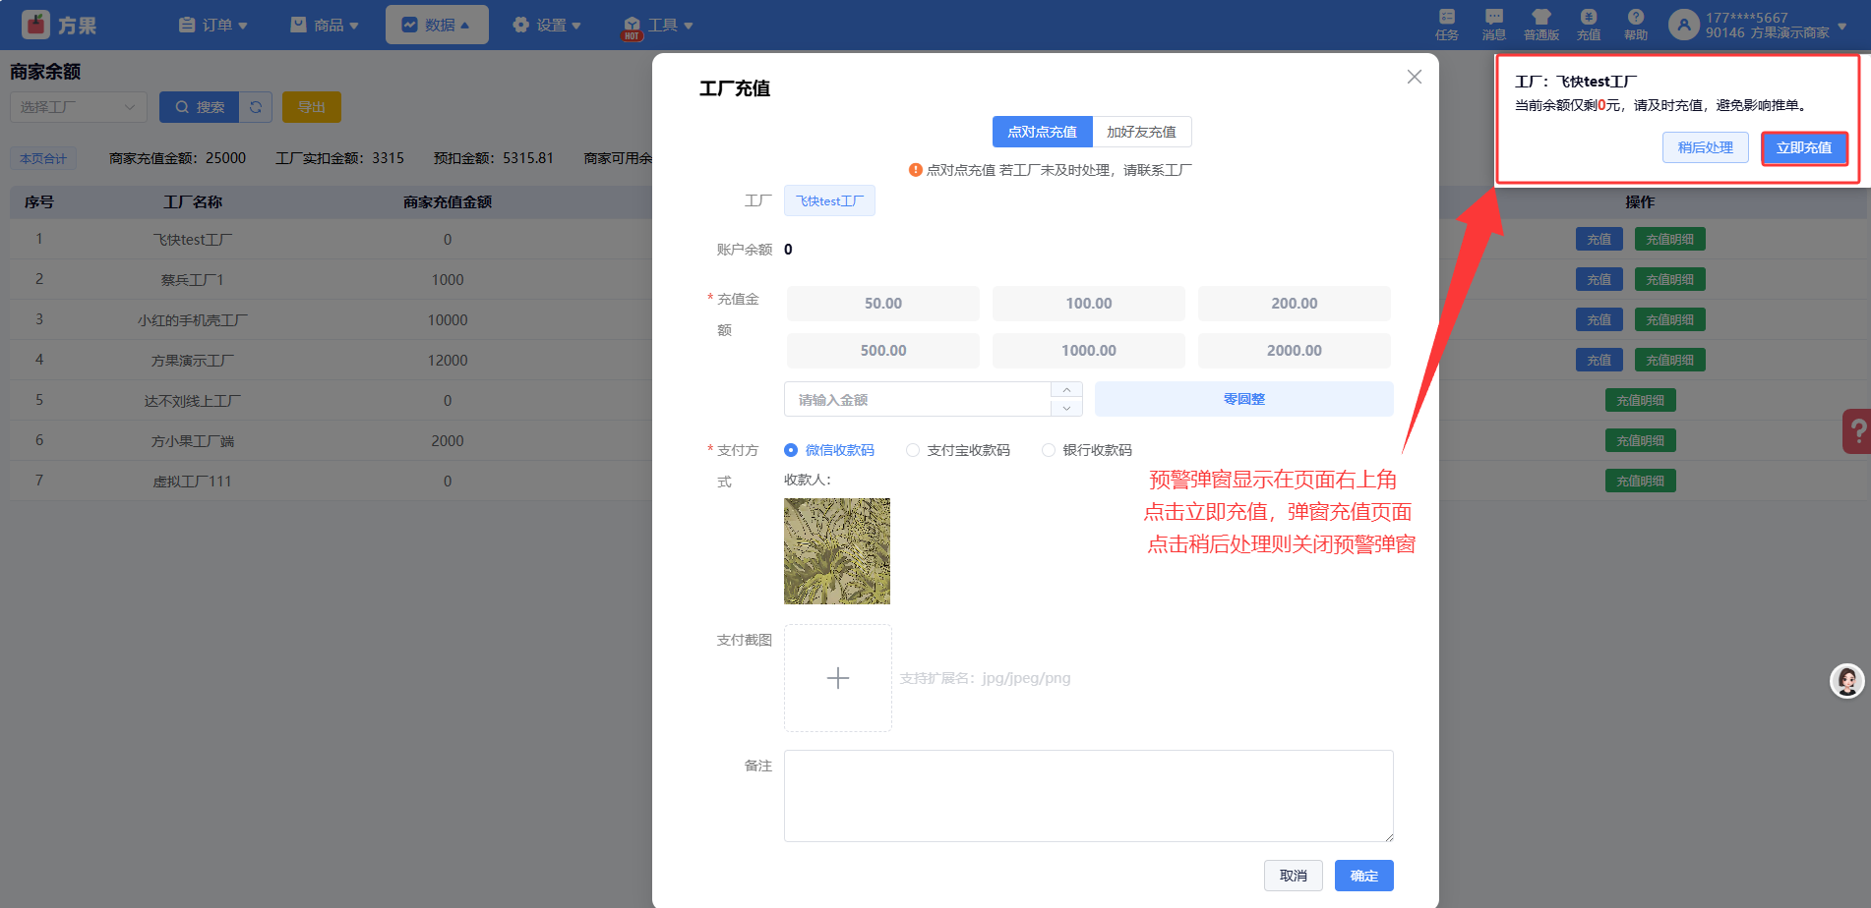Open the 帮助 help icon
The height and width of the screenshot is (908, 1871).
point(1635,24)
